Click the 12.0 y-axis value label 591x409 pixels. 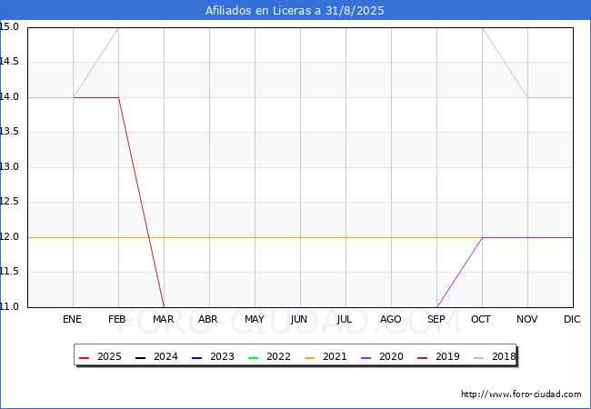[12, 237]
